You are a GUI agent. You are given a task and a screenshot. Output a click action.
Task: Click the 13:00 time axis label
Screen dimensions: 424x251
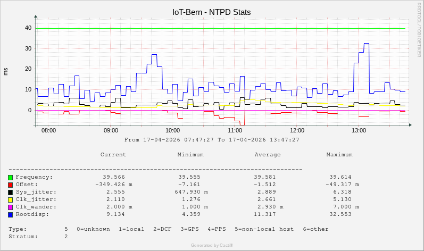[359, 130]
